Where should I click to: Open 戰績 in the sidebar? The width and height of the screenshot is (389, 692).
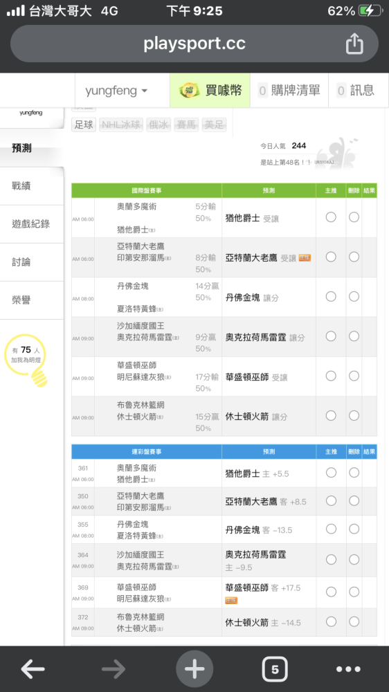pos(32,185)
